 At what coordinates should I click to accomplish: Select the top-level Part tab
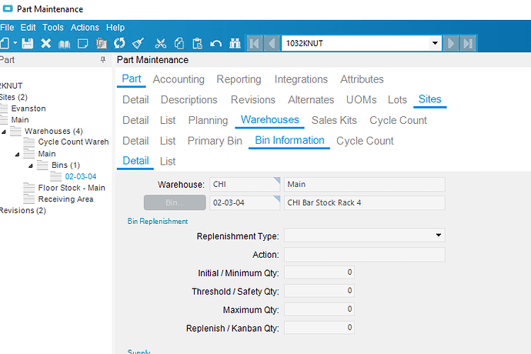tap(132, 78)
